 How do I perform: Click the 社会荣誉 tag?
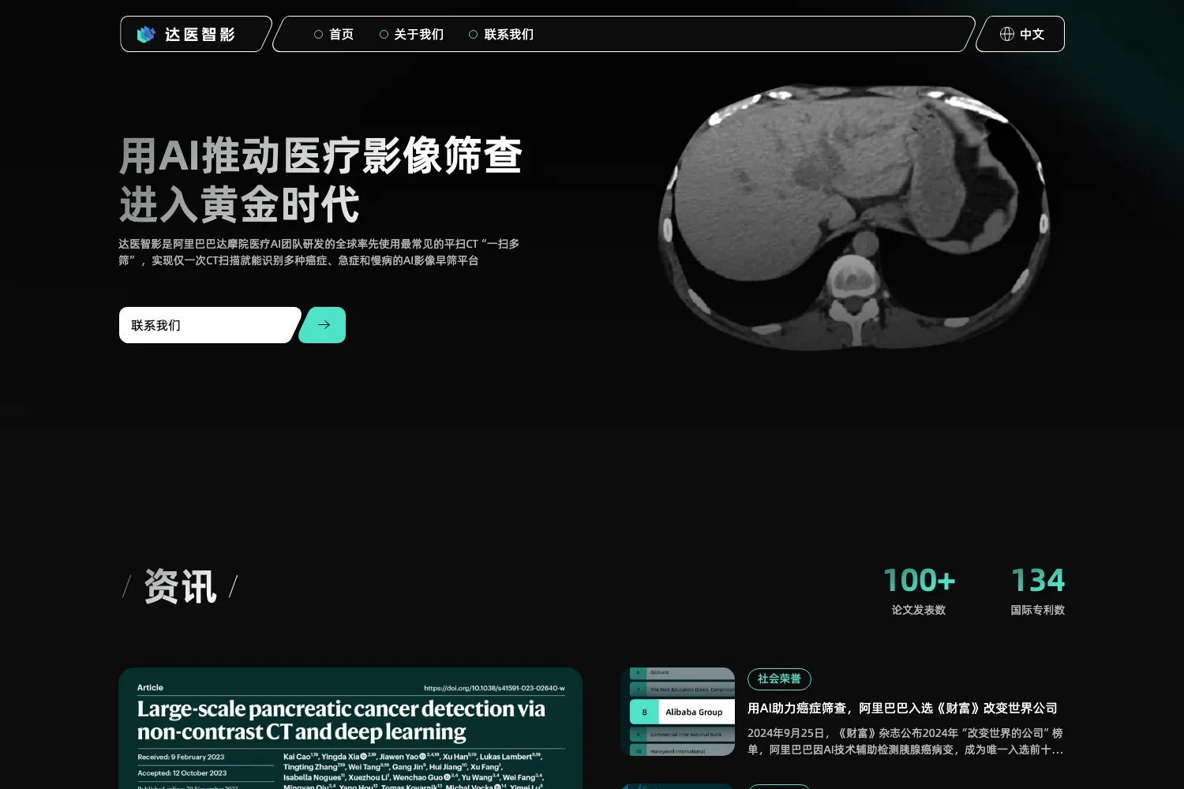click(779, 679)
